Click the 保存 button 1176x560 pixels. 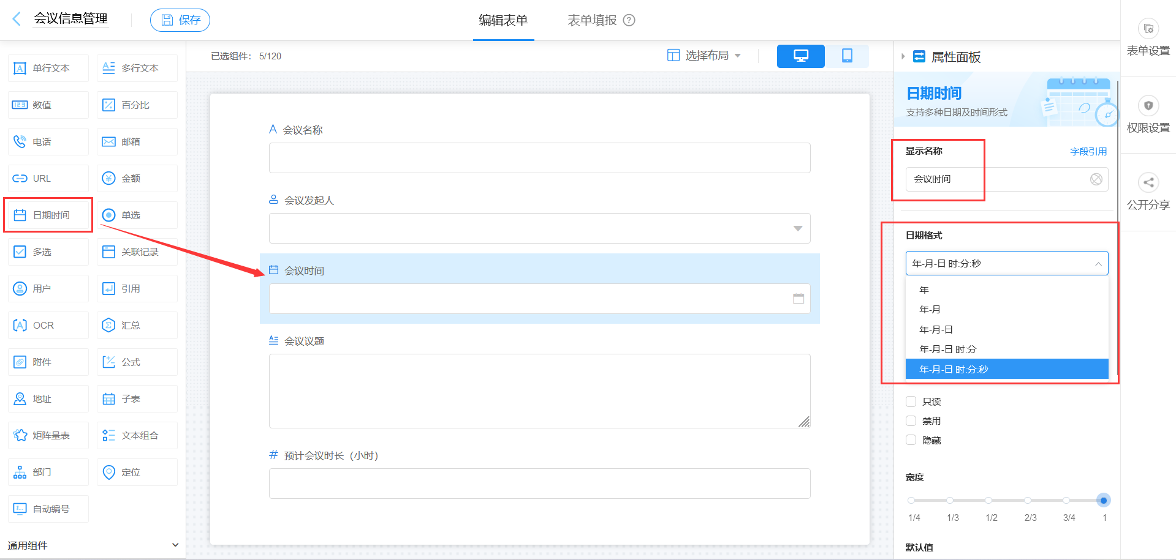click(x=180, y=20)
